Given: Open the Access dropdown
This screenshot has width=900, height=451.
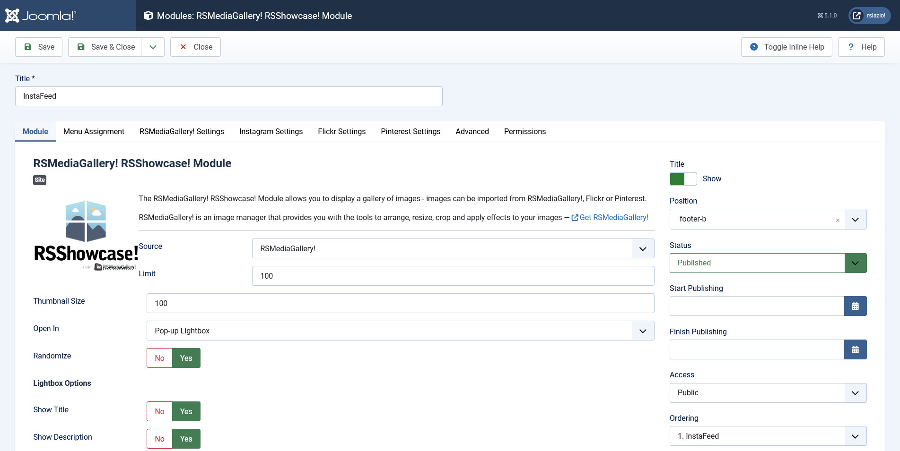Looking at the screenshot, I should pyautogui.click(x=768, y=393).
